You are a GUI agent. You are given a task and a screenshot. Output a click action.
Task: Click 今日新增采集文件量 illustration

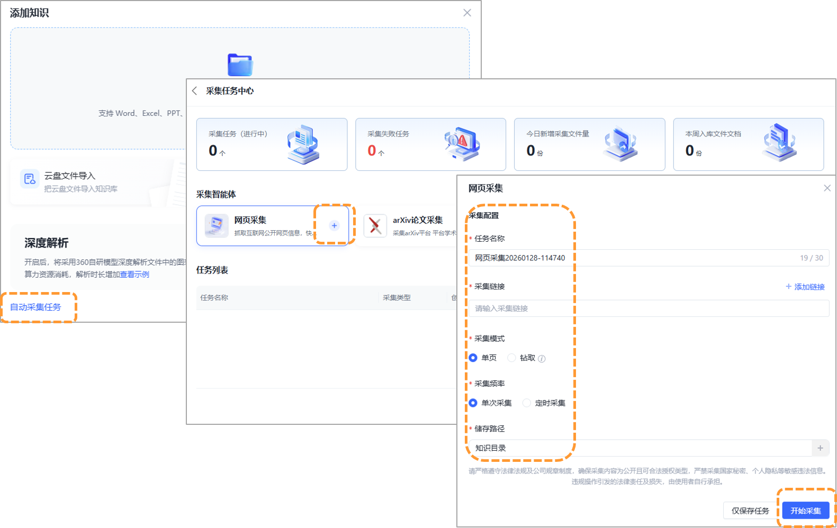point(620,143)
